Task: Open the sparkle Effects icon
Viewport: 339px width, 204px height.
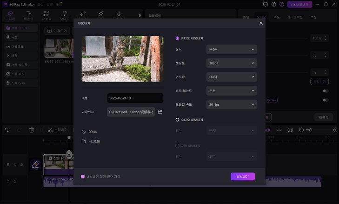Action: 101,13
